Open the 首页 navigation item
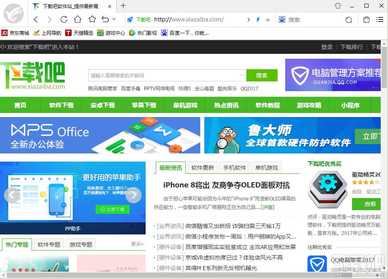 (20, 105)
